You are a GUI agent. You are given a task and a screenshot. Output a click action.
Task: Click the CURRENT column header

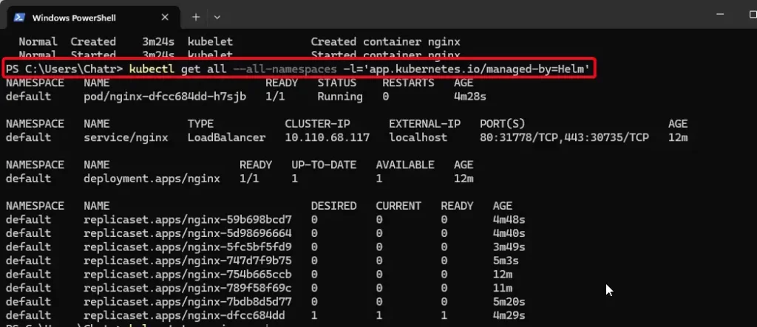(398, 206)
